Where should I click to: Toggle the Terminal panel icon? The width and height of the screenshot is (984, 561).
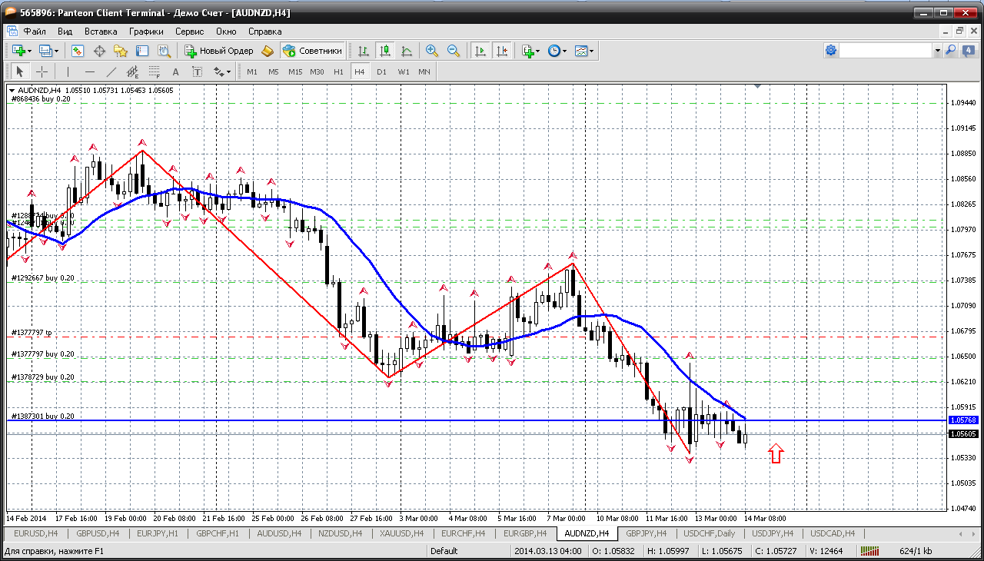coord(142,51)
